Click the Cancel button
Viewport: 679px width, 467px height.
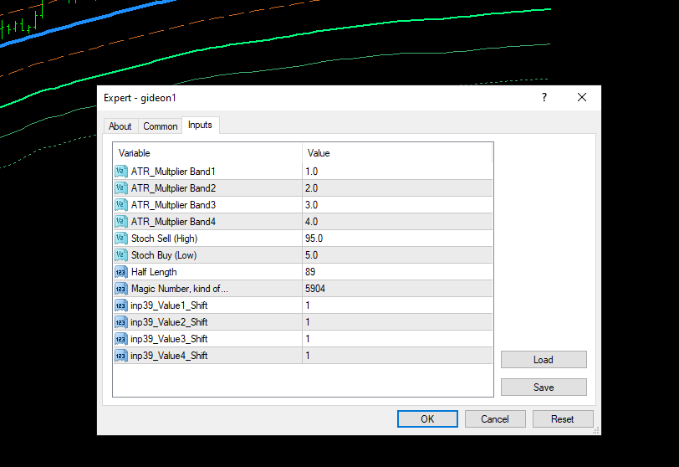tap(495, 419)
